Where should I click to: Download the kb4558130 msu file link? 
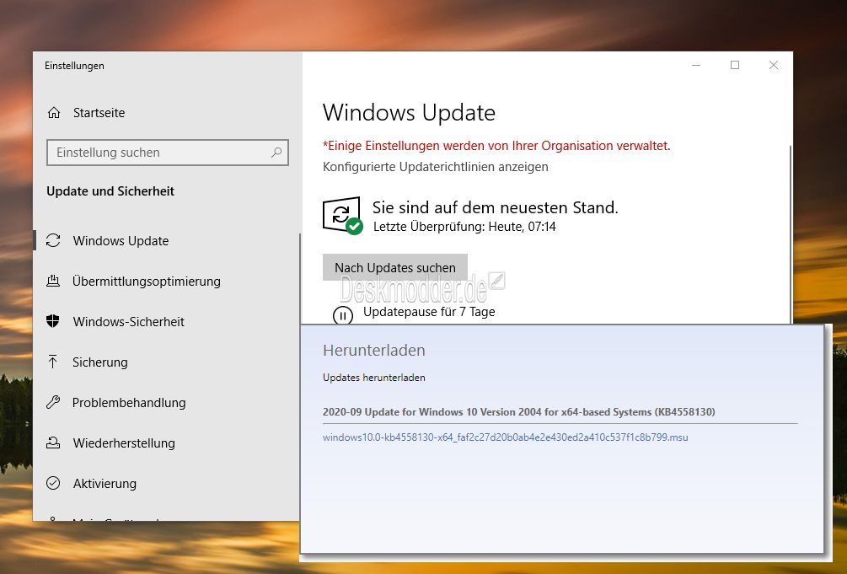(505, 437)
